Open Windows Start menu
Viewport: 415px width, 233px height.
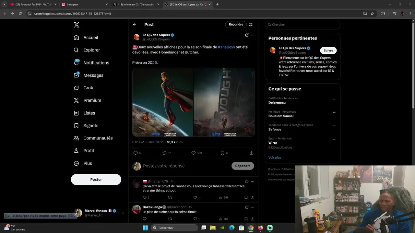pos(145,228)
